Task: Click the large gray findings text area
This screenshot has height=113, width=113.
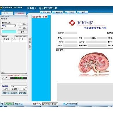Action: pyautogui.click(x=85, y=92)
